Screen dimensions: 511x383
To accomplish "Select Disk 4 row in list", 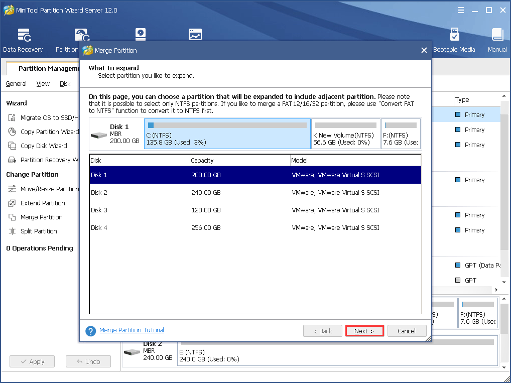I will coord(255,228).
